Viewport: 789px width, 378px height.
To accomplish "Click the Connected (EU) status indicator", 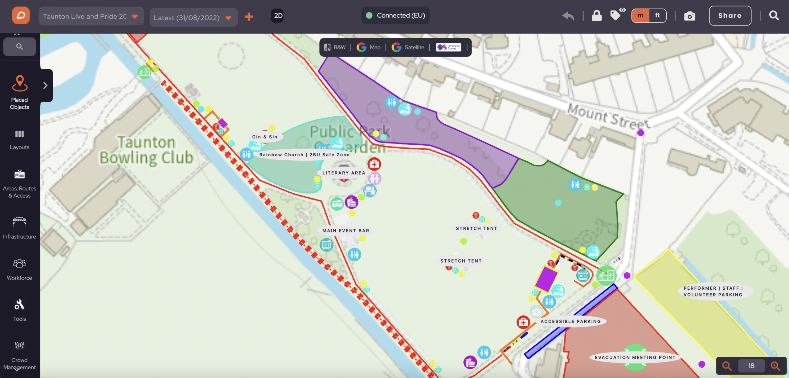I will 395,15.
